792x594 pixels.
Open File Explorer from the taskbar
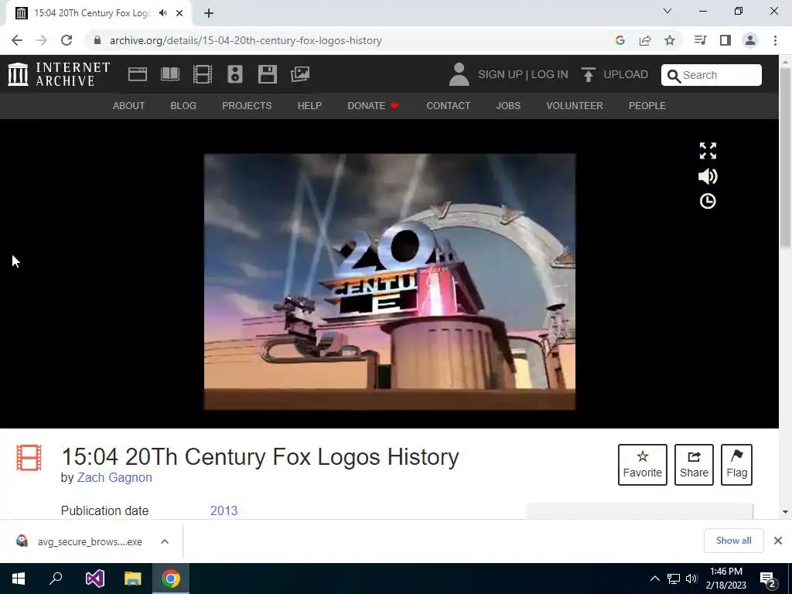click(x=133, y=579)
